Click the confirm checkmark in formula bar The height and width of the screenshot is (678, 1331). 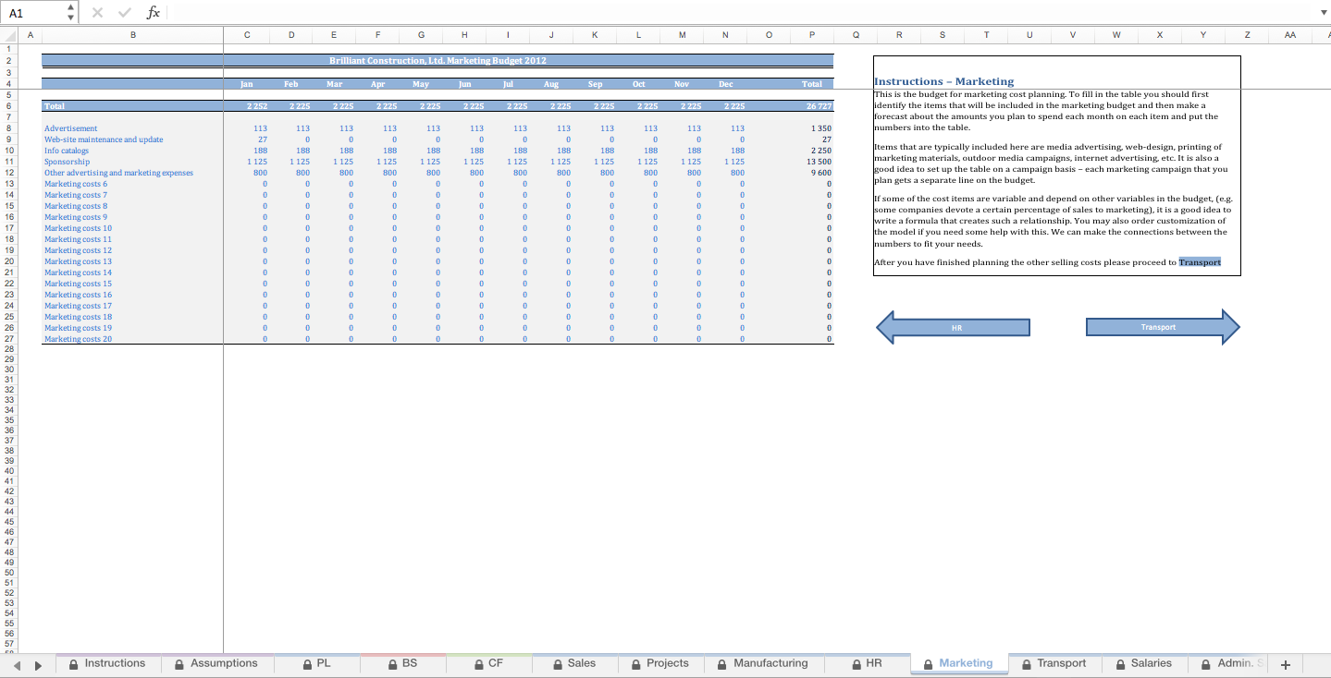125,12
